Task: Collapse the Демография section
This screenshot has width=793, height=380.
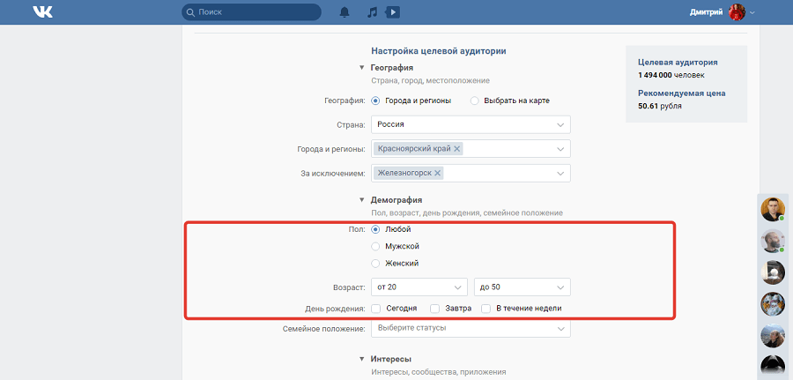Action: point(361,200)
